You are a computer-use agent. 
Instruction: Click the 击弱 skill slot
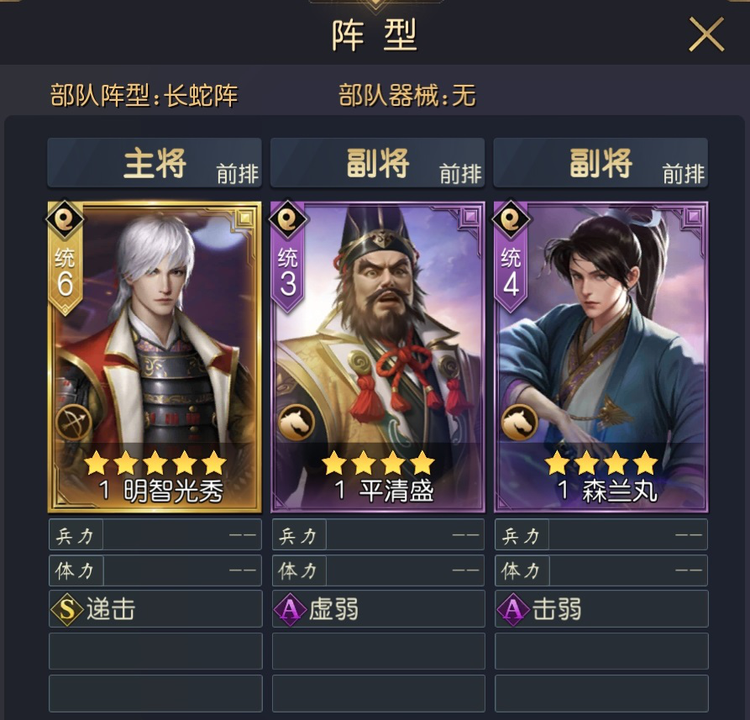click(601, 608)
